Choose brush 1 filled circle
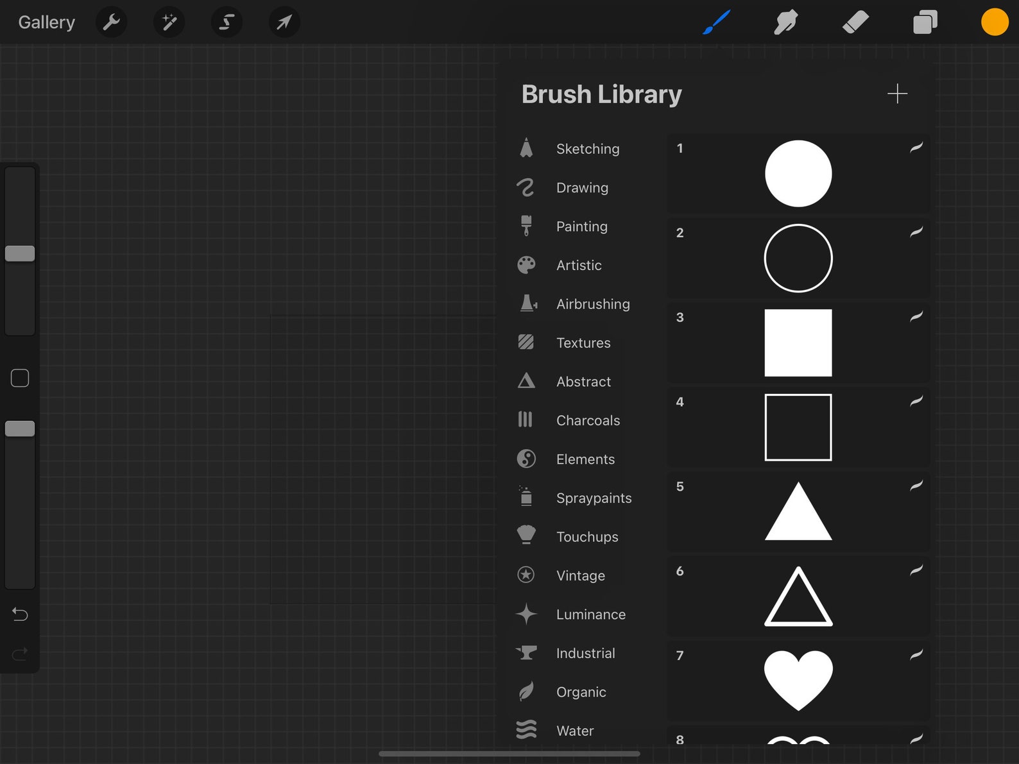 point(798,174)
